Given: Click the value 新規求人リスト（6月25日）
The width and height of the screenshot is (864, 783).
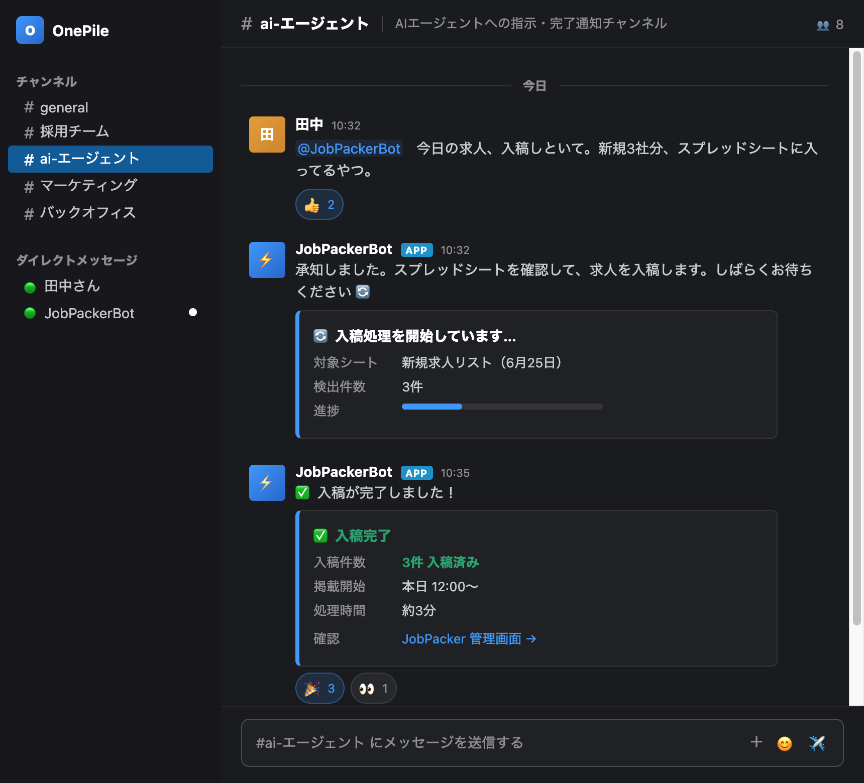Looking at the screenshot, I should click(484, 362).
